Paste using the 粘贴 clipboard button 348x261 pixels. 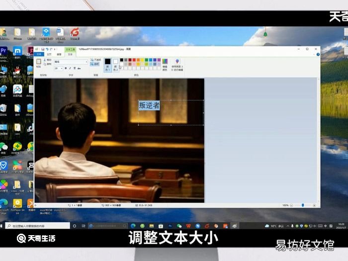point(39,63)
